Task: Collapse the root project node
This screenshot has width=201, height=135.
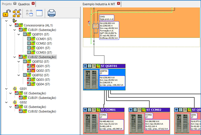Action: 7,21
